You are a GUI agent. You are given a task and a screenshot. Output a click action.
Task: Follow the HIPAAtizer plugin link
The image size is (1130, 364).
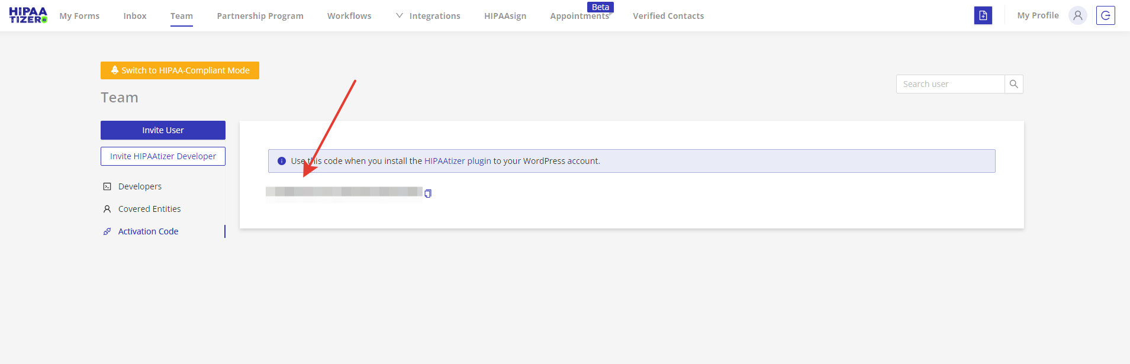tap(458, 161)
